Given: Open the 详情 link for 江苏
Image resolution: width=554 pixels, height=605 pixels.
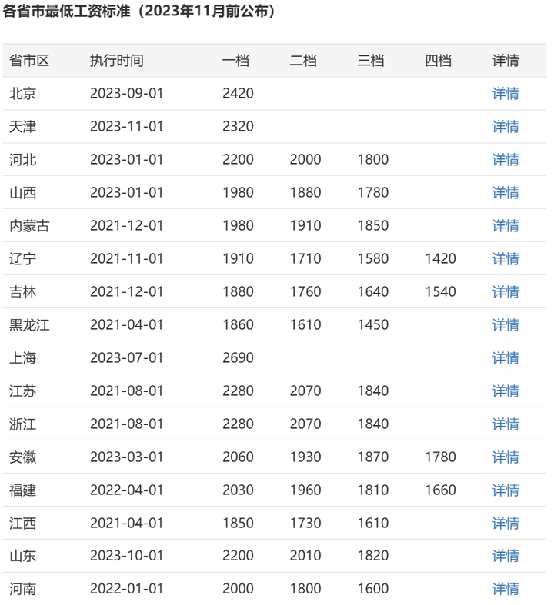Looking at the screenshot, I should tap(505, 391).
